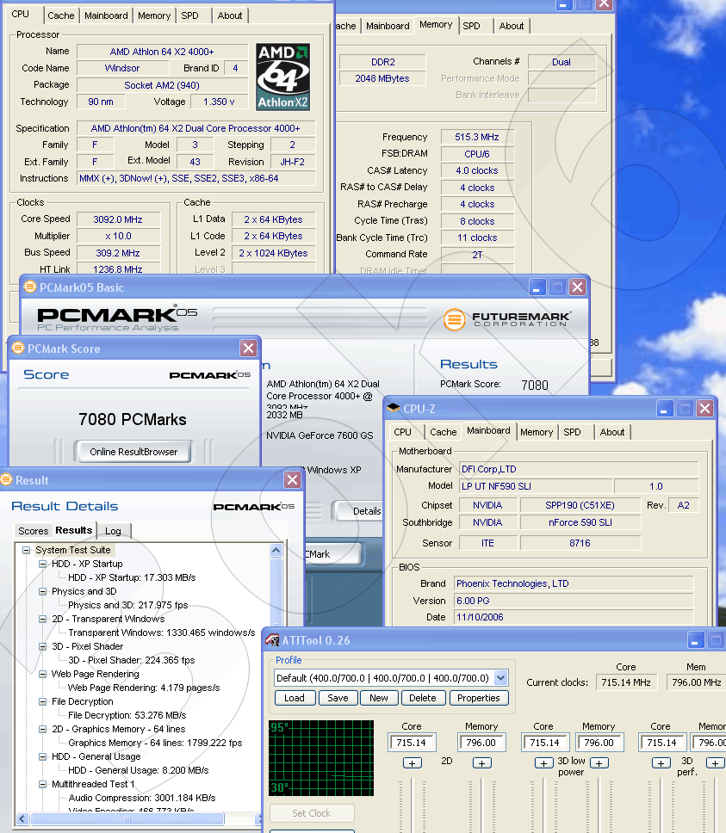
Task: Collapse the File Decryption node
Action: click(x=42, y=702)
